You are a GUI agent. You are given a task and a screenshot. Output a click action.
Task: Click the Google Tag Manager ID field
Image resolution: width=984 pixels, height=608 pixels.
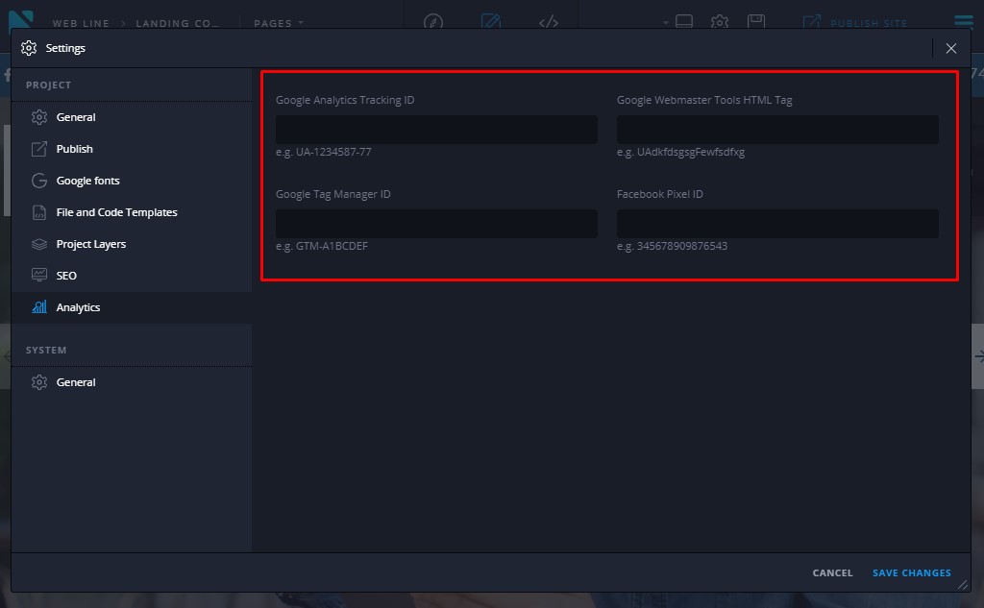click(436, 224)
